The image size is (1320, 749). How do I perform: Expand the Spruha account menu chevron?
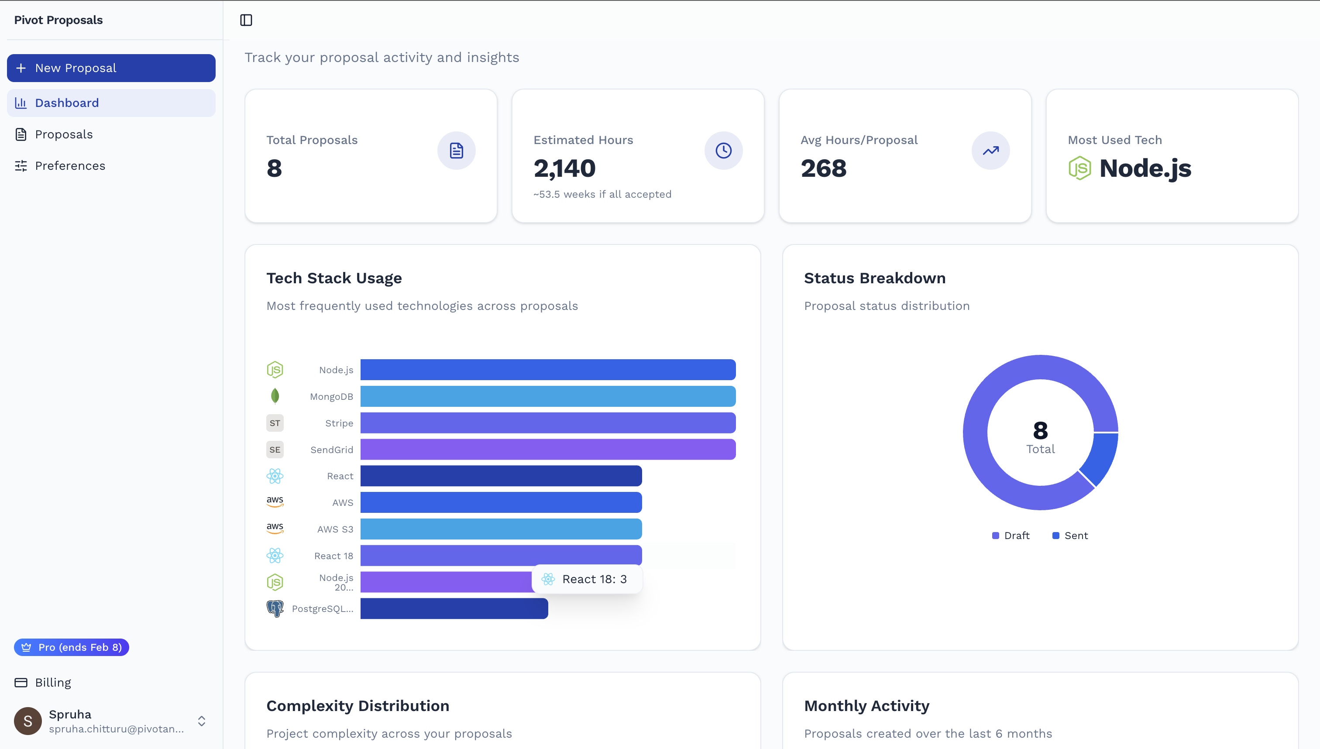pos(202,721)
